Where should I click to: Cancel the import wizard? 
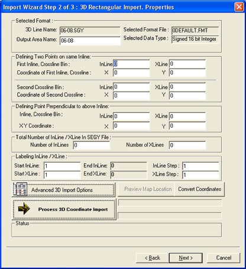click(224, 258)
